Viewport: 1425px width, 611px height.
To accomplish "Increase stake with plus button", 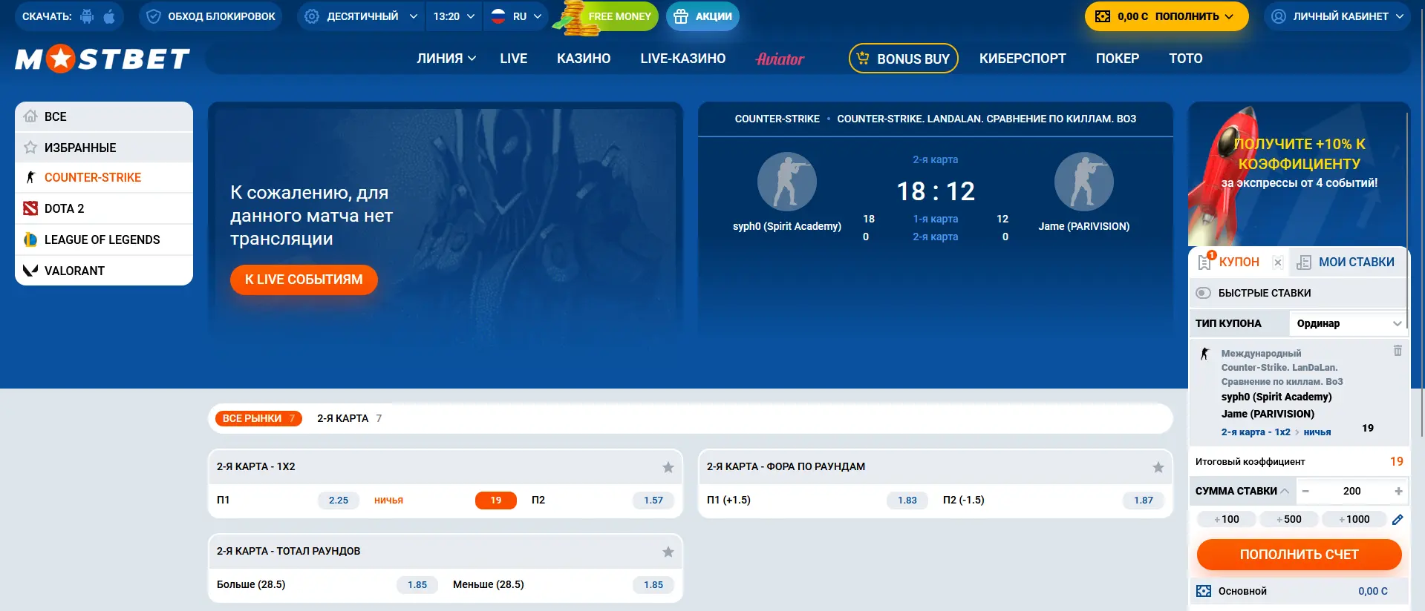I will pyautogui.click(x=1398, y=491).
